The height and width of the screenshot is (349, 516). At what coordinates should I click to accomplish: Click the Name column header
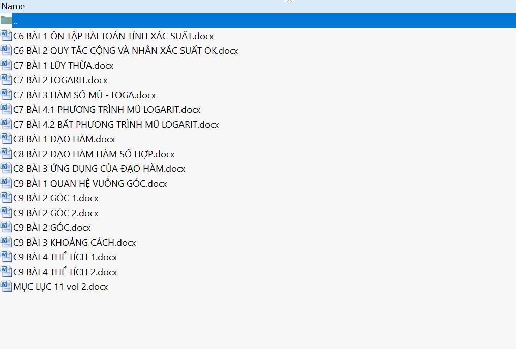(13, 6)
